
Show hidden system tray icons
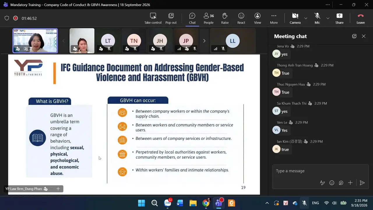point(267,203)
